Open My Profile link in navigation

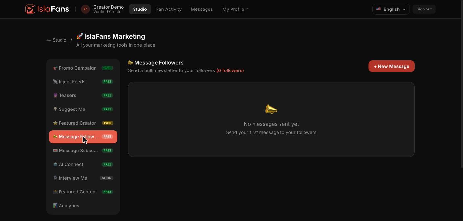[235, 9]
